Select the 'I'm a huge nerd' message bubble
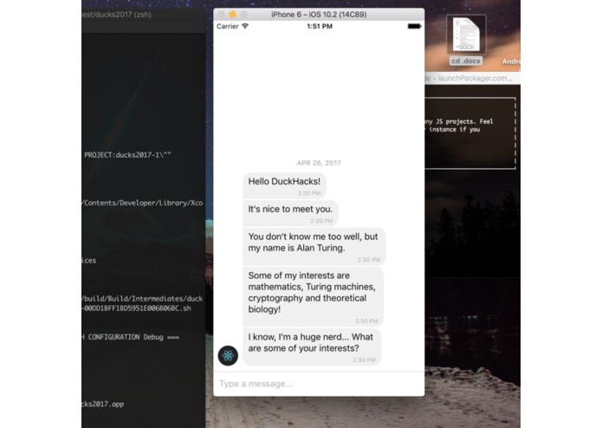The width and height of the screenshot is (602, 428). click(x=312, y=347)
